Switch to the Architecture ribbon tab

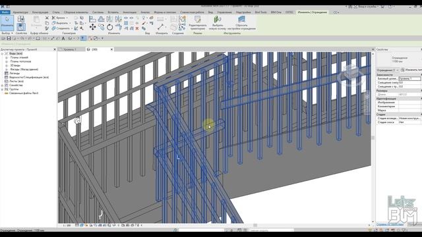[x=20, y=12]
